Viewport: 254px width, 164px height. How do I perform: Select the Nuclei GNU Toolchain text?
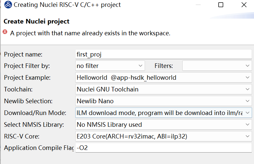108,89
